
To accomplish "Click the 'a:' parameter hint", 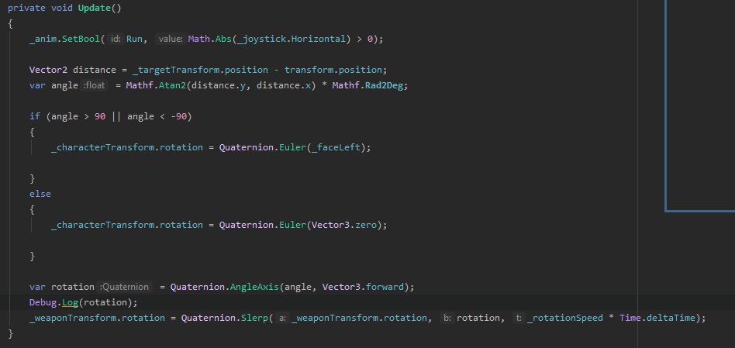I will point(282,318).
